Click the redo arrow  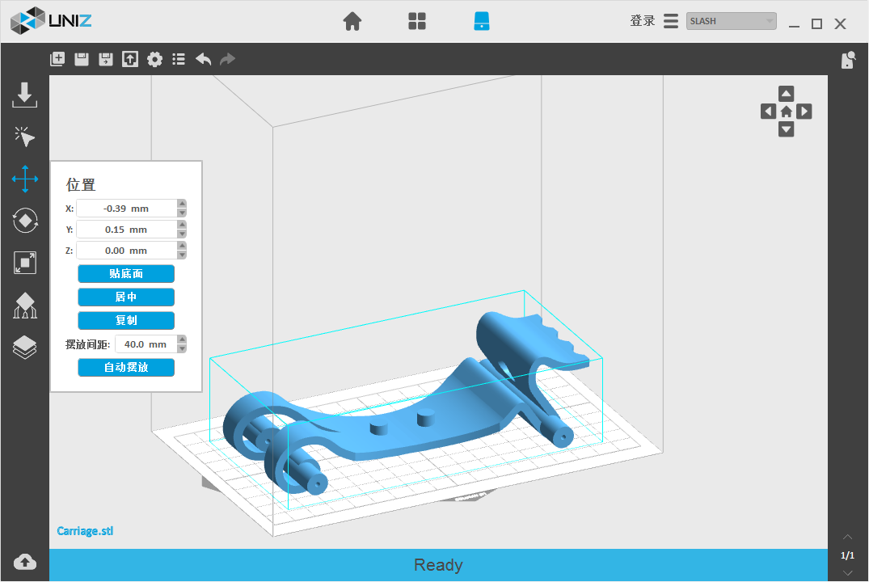click(227, 59)
